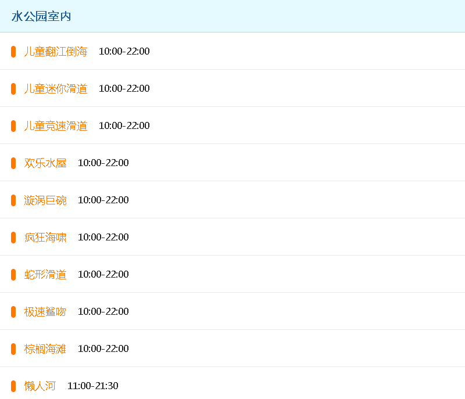The width and height of the screenshot is (465, 399).
Task: Open the 漩涡巨碗 attraction
Action: [x=45, y=200]
